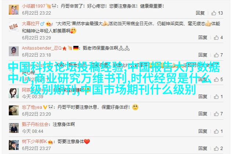231x154 pixels.
Task: Click thumbs-up icon on 大幕拉开's comment
Action: pyautogui.click(x=216, y=38)
